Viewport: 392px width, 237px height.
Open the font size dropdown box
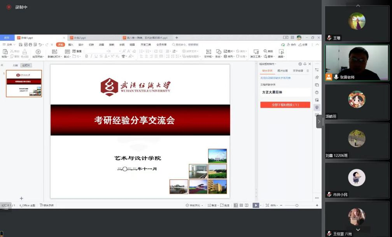[x=114, y=51]
